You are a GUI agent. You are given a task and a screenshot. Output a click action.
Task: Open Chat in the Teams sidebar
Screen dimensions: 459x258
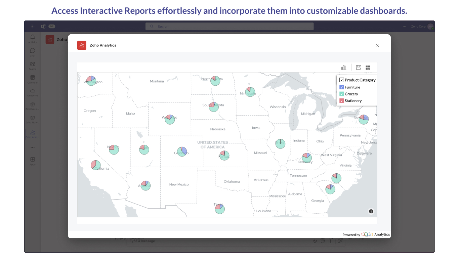33,52
